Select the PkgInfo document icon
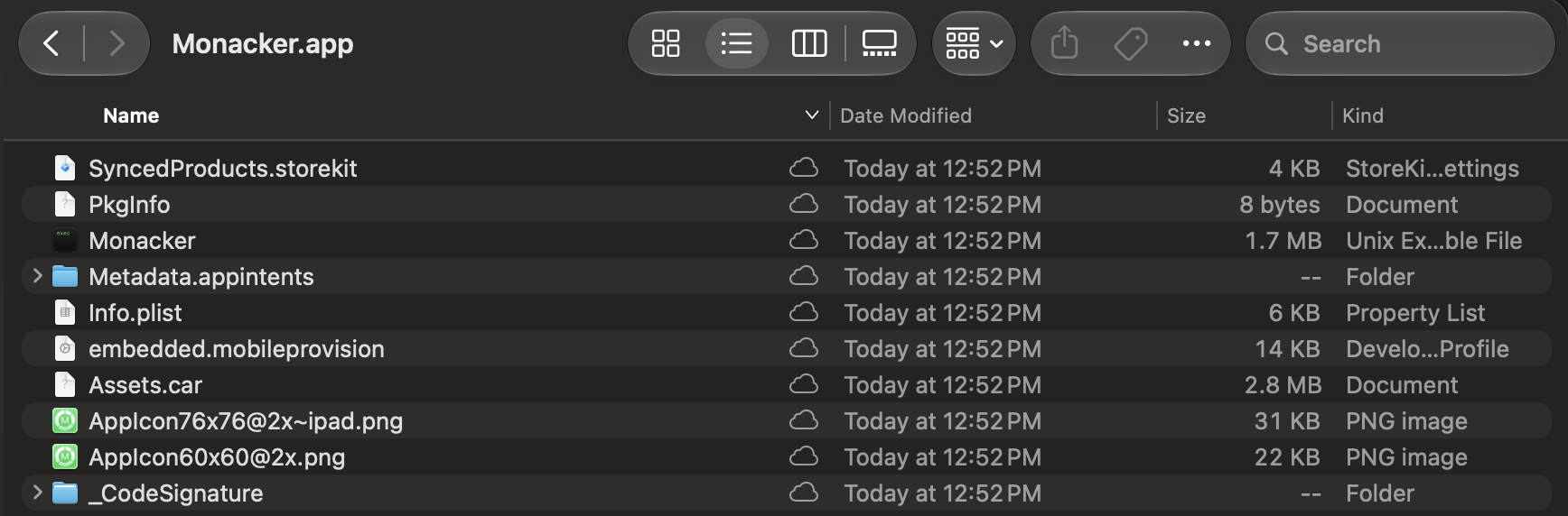Image resolution: width=1568 pixels, height=516 pixels. 65,204
